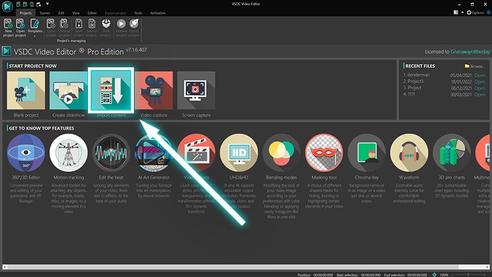Open recent file Project3

coord(480,82)
